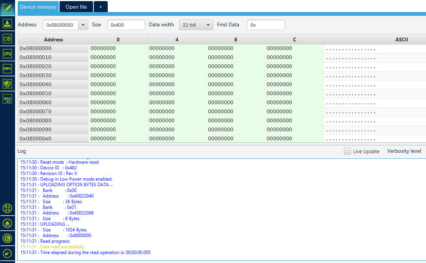Open the REG register viewer
This screenshot has height=263, width=426.
[x=8, y=99]
